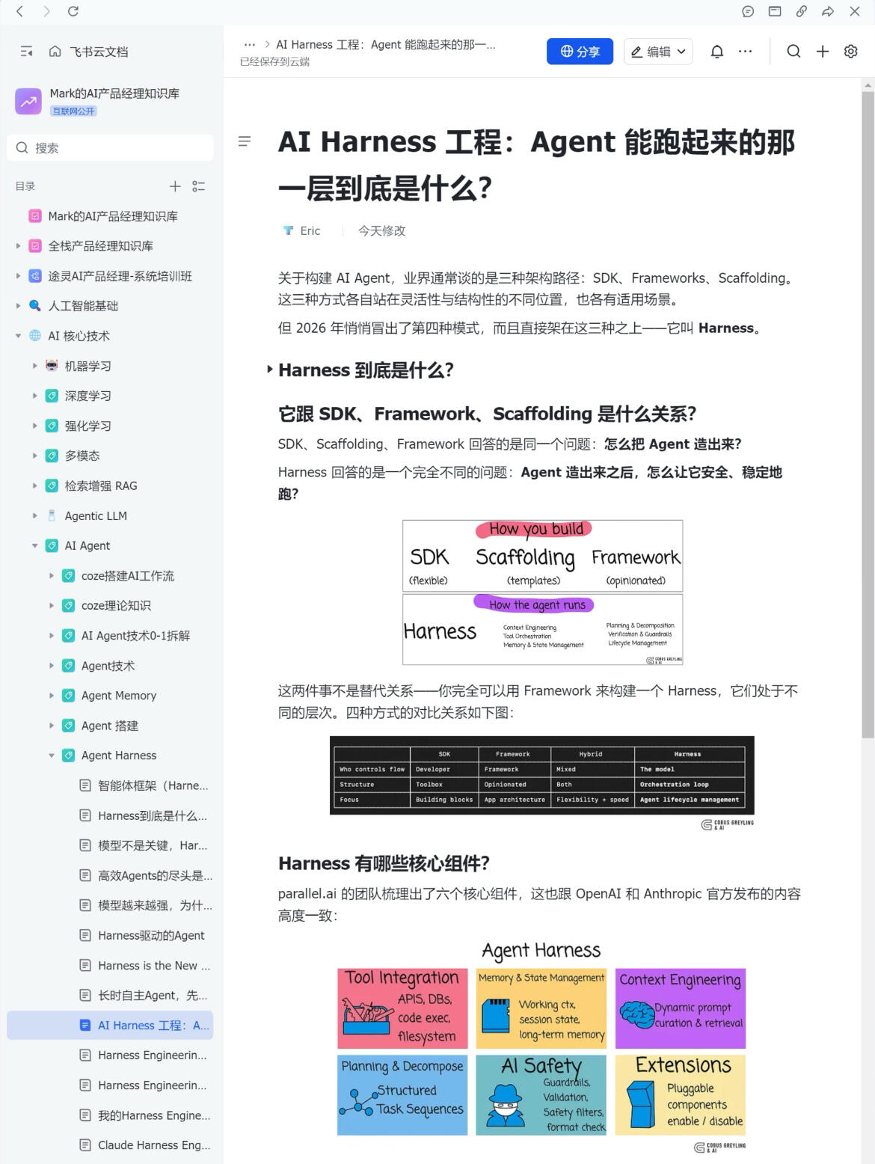
Task: Click the AI 核心技术 globe icon
Action: click(x=35, y=336)
